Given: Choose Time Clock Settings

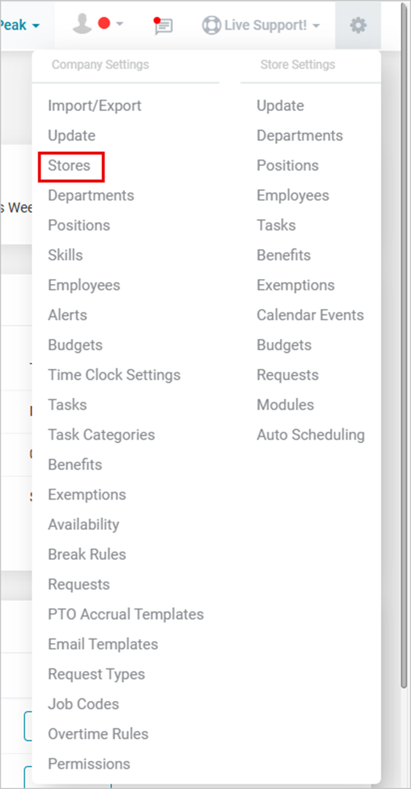Looking at the screenshot, I should 114,375.
